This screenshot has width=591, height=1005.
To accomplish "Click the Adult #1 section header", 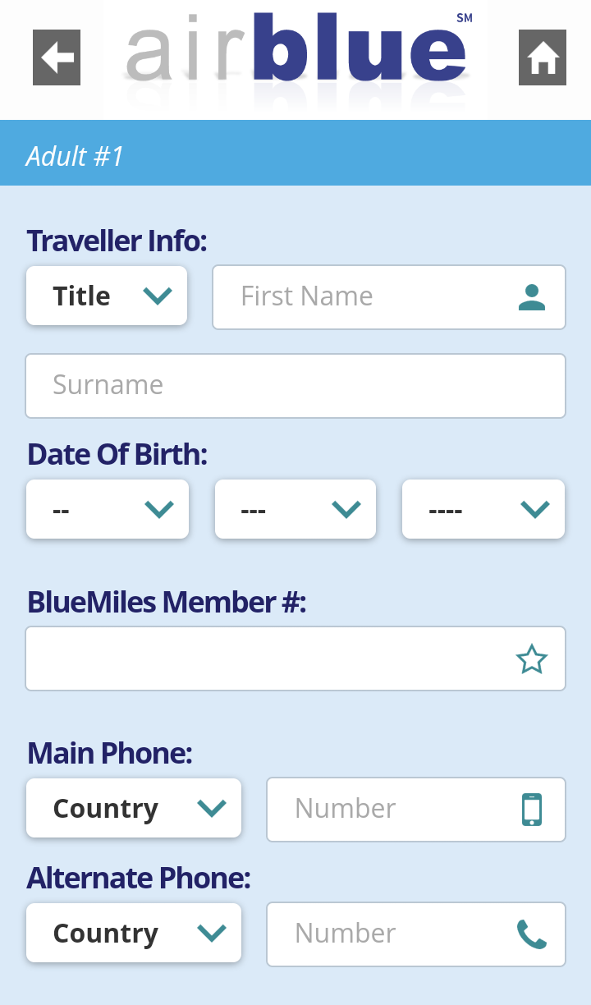I will [295, 154].
